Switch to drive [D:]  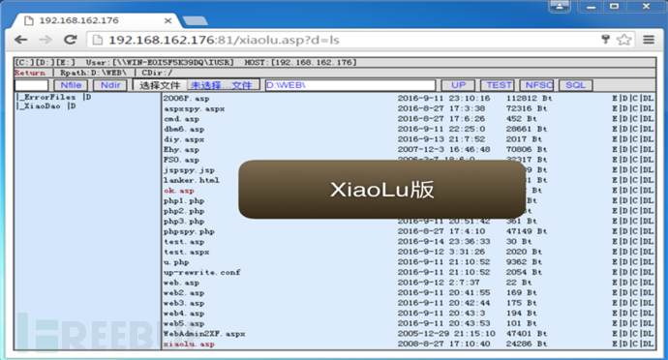click(45, 63)
